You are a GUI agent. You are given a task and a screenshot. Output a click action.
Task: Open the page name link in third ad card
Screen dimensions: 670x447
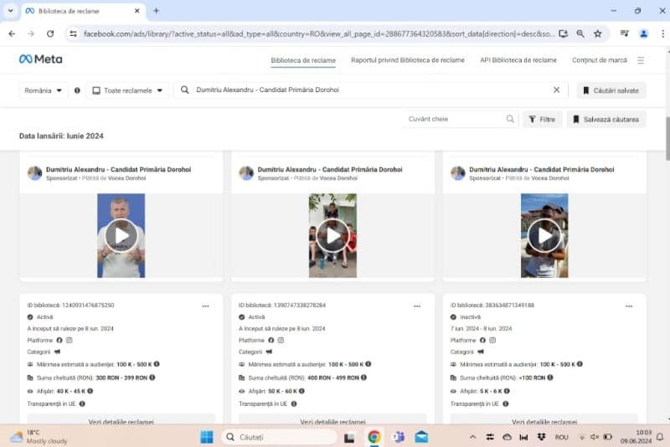tap(541, 169)
